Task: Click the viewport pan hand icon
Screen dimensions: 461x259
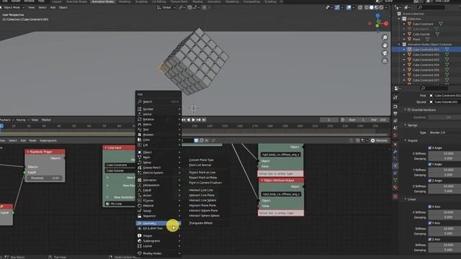Action: [x=385, y=45]
